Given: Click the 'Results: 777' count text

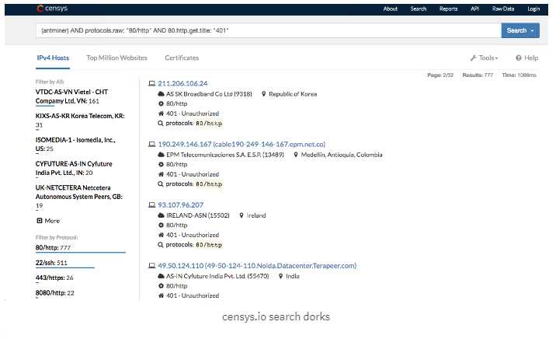Looking at the screenshot, I should point(478,75).
